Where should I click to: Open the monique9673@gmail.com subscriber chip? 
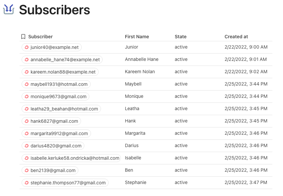(55, 97)
